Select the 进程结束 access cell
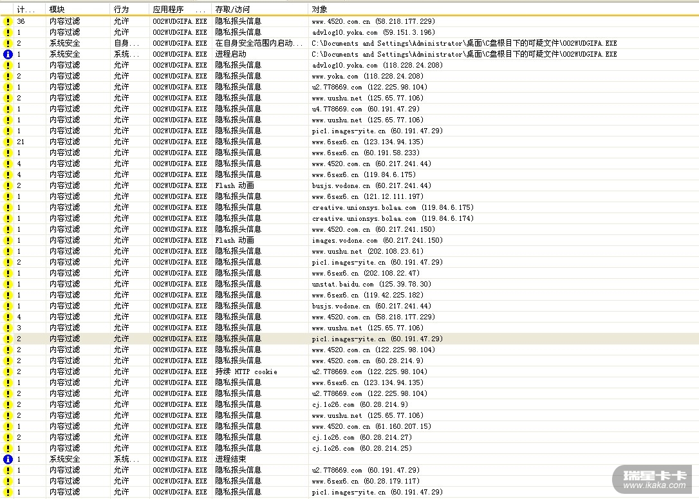The height and width of the screenshot is (499, 699). 231,459
